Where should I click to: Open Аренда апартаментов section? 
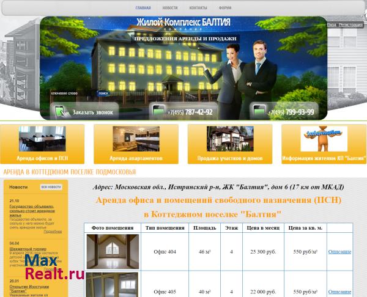[x=136, y=158]
